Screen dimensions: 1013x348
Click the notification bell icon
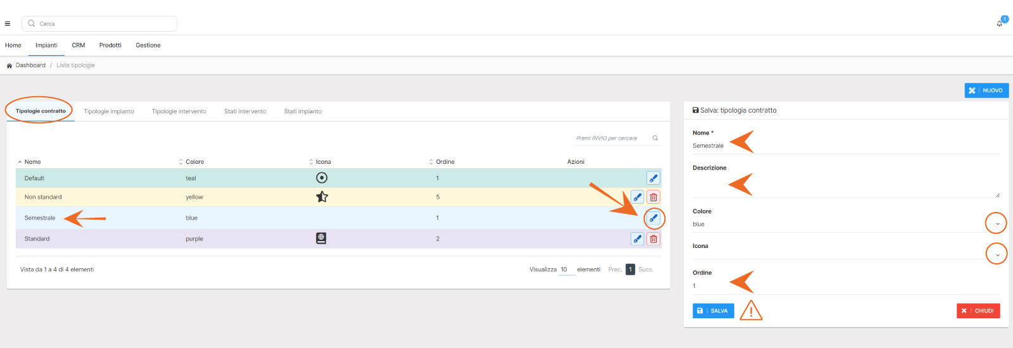999,23
